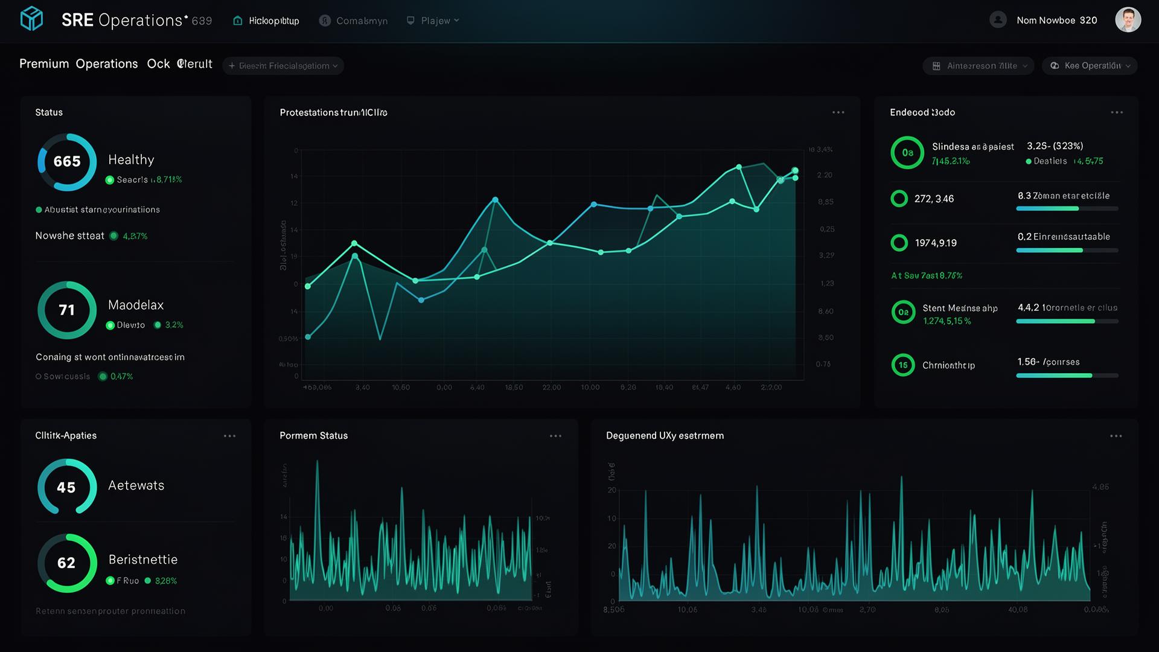Click the ring icon beside 1974,9.19
1159x652 pixels.
pyautogui.click(x=899, y=243)
